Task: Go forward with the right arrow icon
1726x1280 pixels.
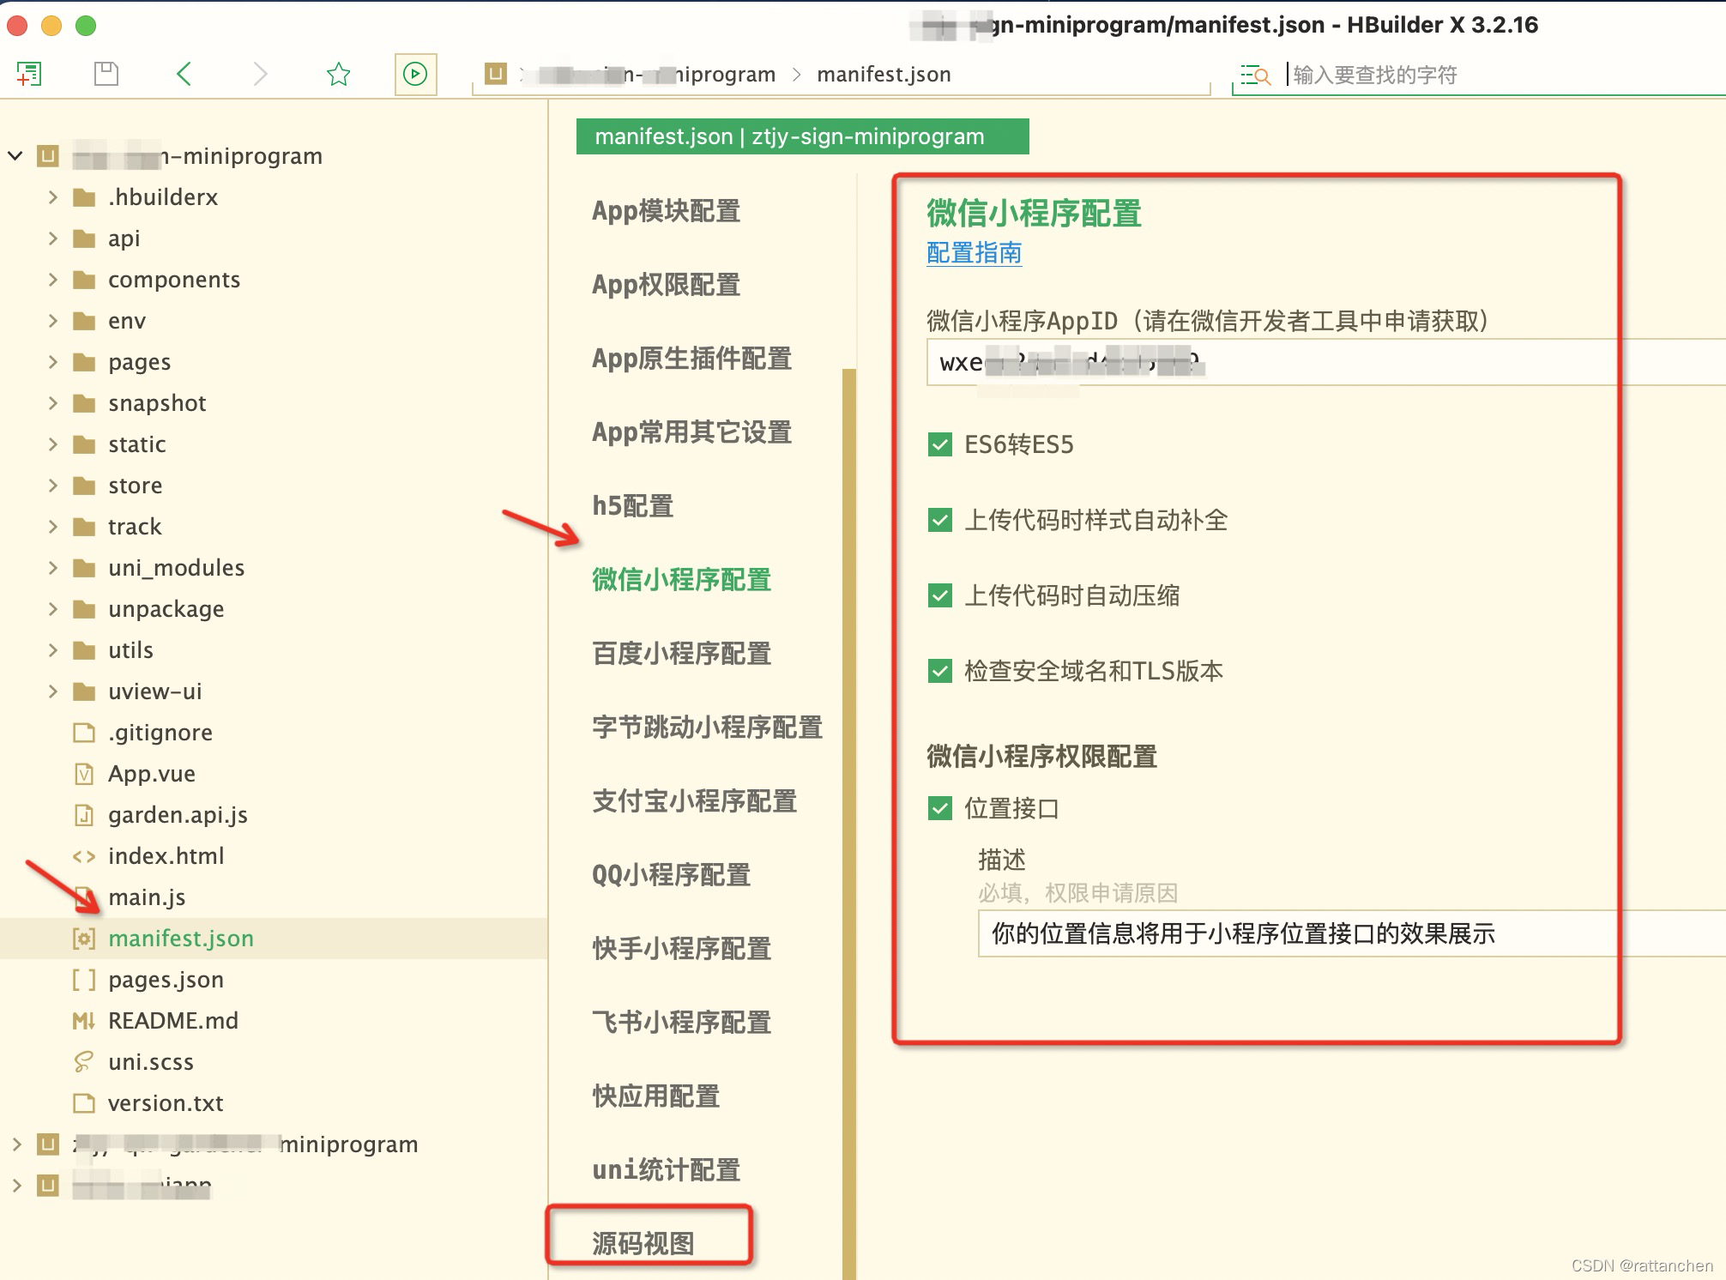Action: [x=261, y=75]
